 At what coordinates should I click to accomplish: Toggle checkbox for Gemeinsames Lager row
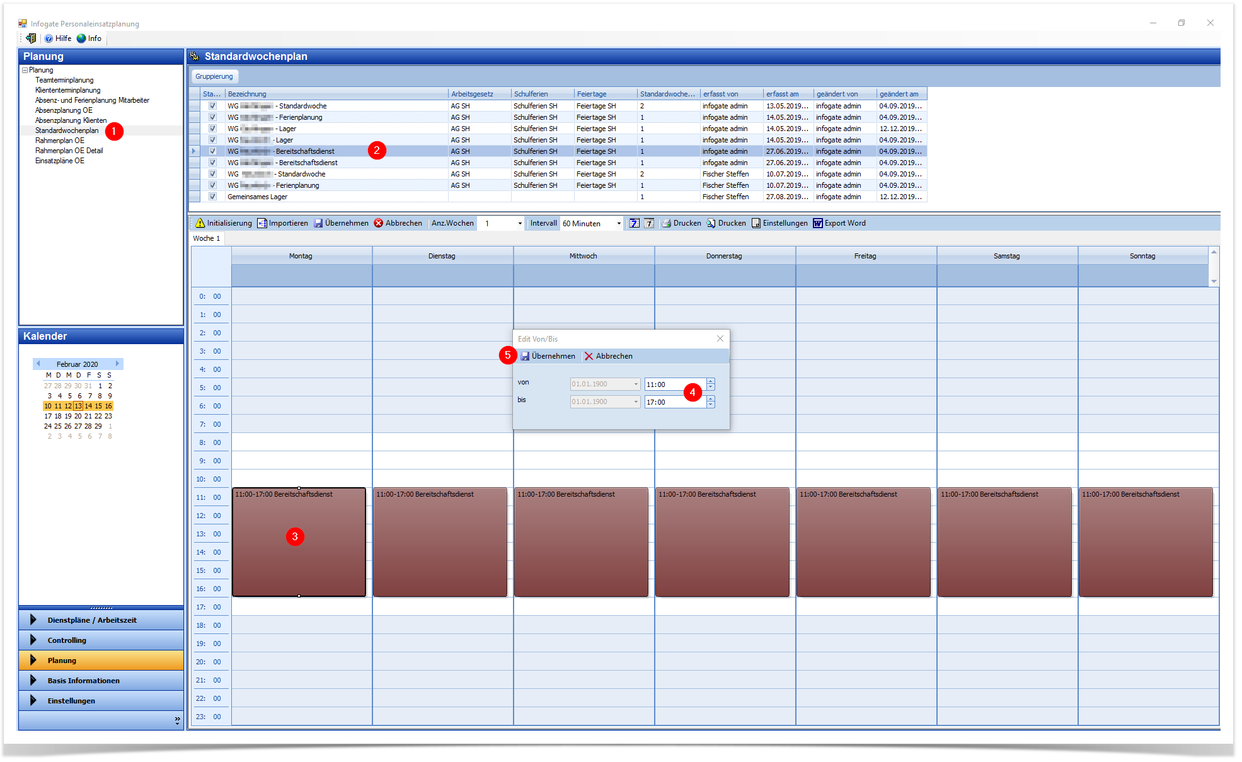pyautogui.click(x=213, y=197)
